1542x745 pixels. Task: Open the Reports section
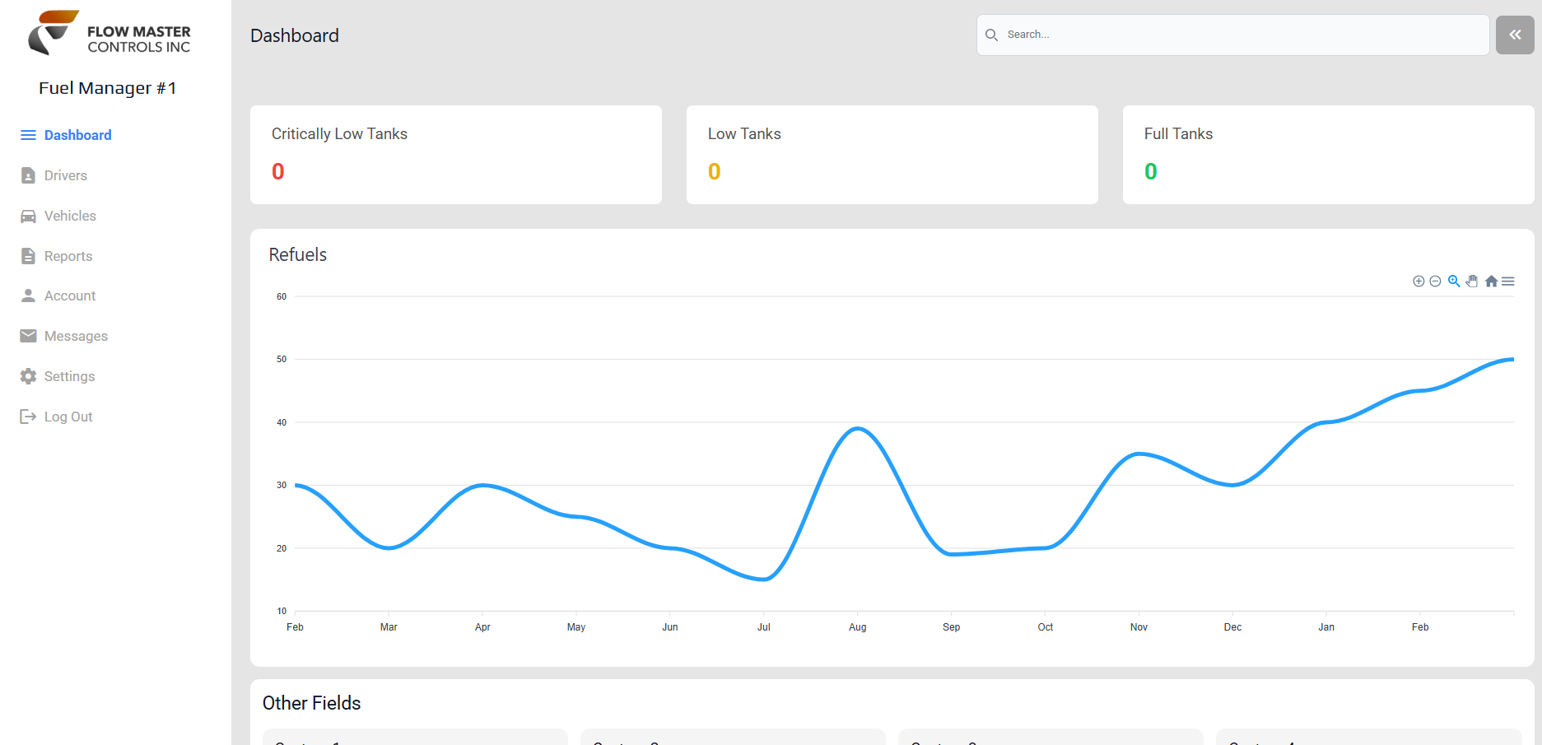(68, 256)
